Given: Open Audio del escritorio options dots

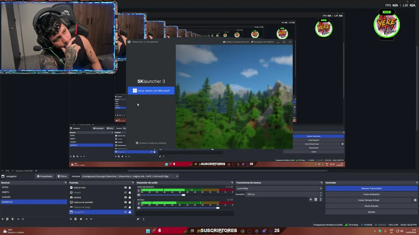Looking at the screenshot, I should 139,191.
